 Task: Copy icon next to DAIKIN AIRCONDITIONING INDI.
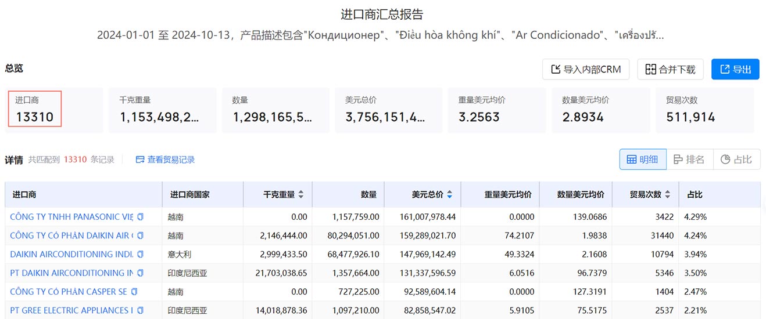point(140,254)
